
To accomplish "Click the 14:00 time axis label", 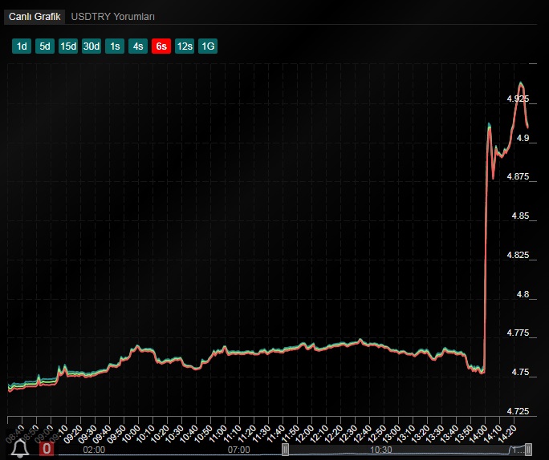I will tap(478, 433).
